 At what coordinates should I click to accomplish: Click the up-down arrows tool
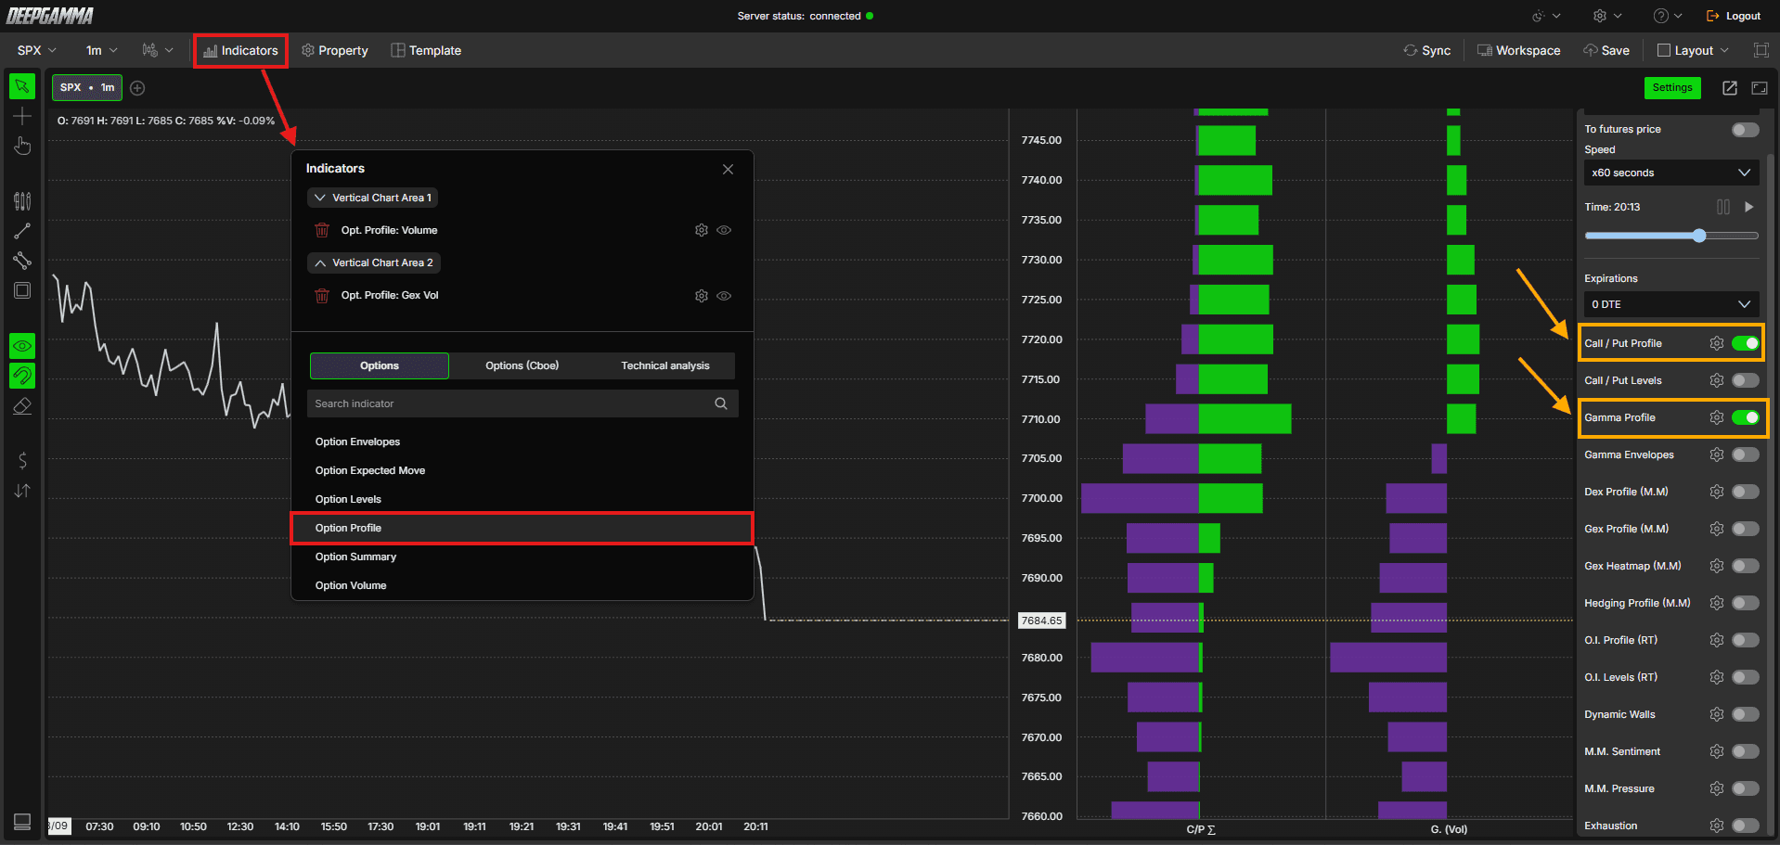pos(22,491)
